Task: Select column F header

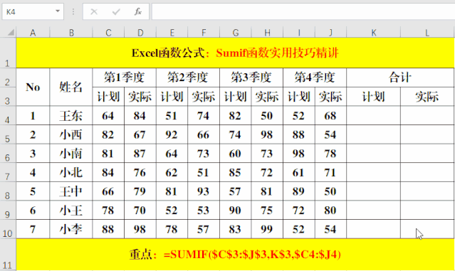Action: point(204,33)
